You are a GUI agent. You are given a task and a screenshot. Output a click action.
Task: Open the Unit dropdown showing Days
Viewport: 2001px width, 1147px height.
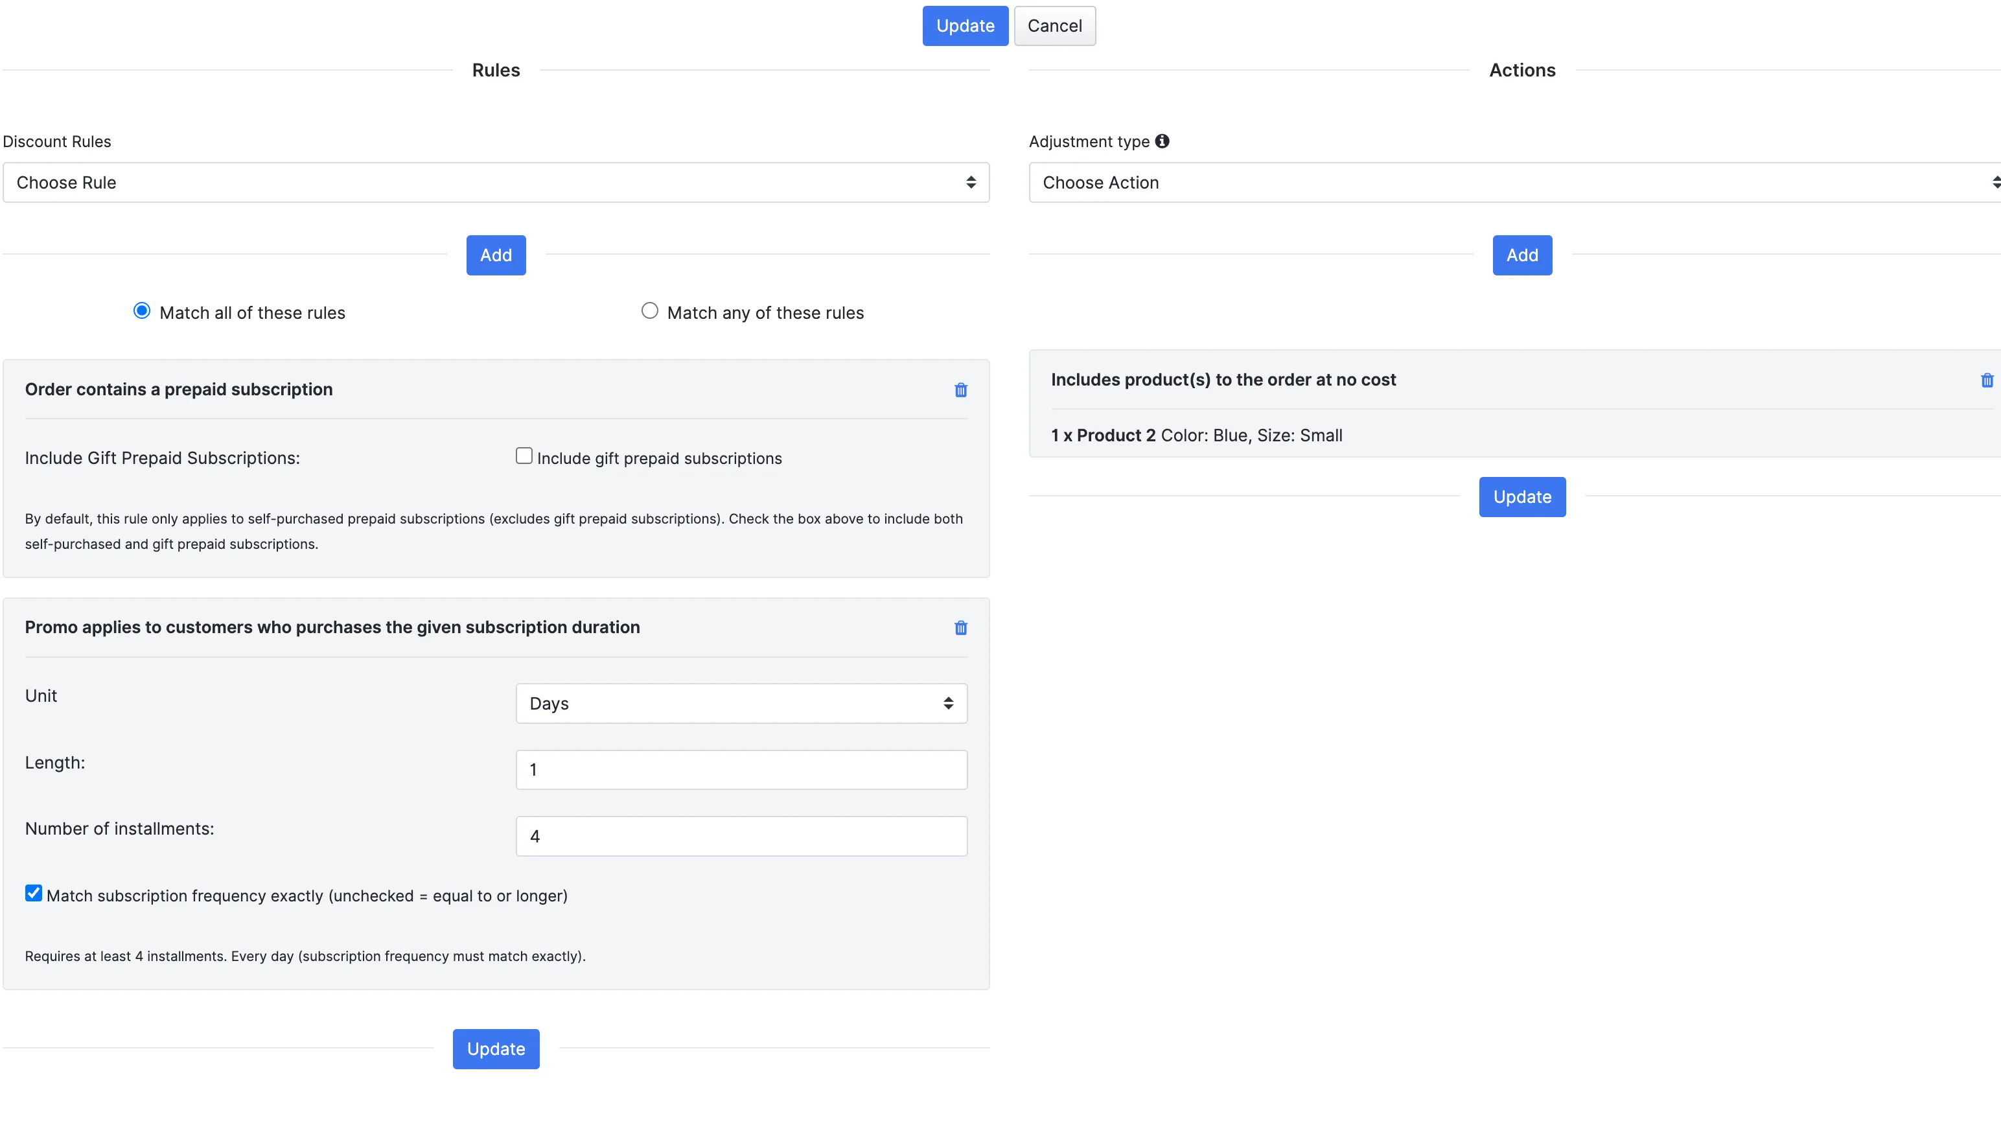(741, 704)
